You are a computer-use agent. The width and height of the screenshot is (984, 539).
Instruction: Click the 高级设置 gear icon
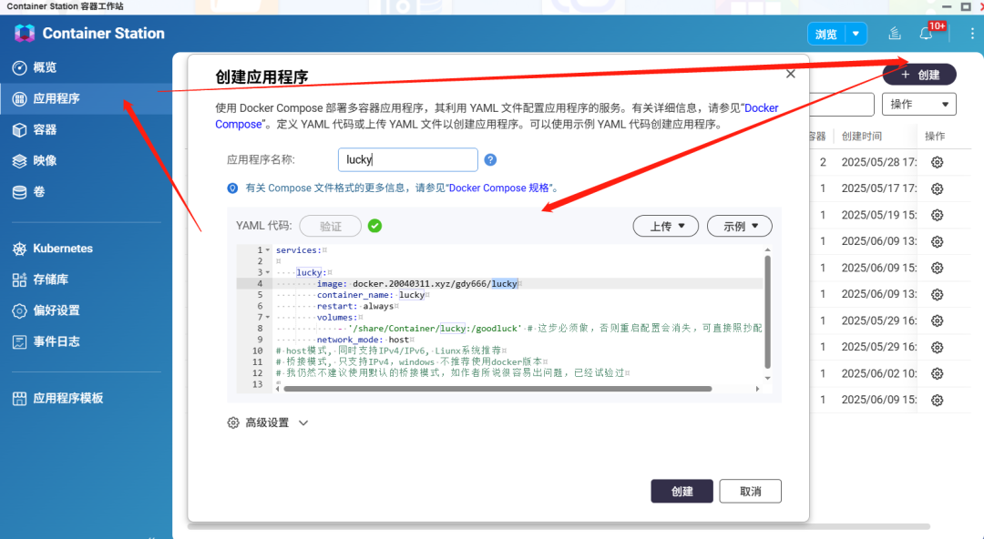pos(233,423)
